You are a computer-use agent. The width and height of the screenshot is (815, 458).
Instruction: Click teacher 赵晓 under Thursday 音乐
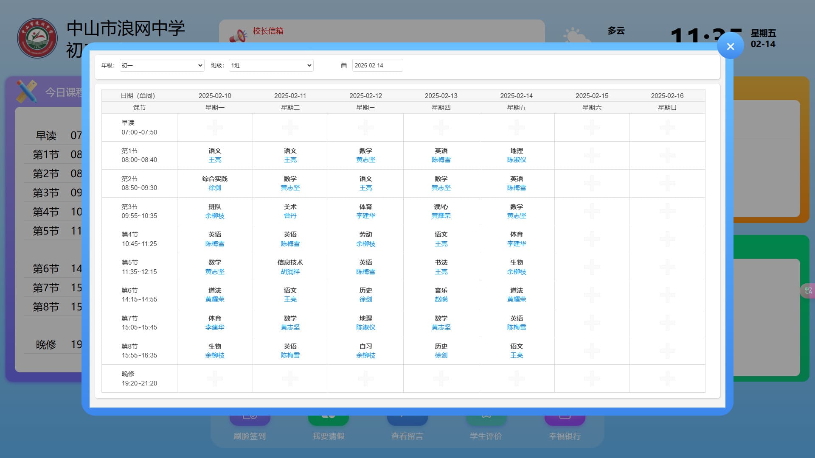[441, 299]
